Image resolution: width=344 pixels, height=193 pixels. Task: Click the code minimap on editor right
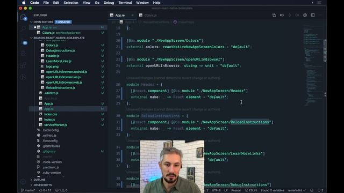[x=313, y=65]
